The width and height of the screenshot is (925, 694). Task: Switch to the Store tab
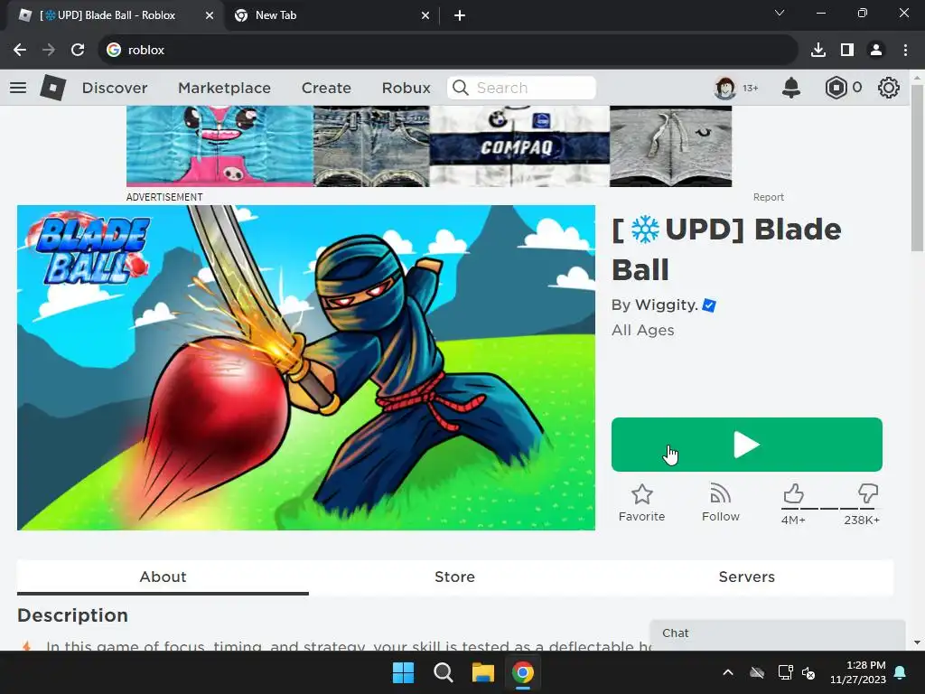click(455, 577)
